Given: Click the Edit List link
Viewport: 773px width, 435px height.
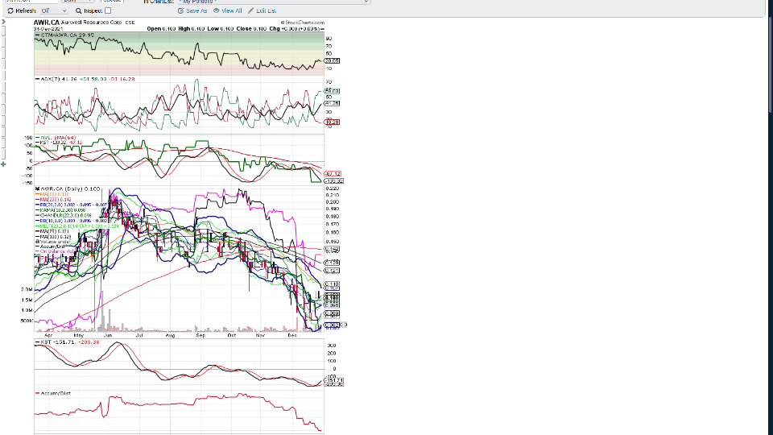Looking at the screenshot, I should pyautogui.click(x=267, y=10).
